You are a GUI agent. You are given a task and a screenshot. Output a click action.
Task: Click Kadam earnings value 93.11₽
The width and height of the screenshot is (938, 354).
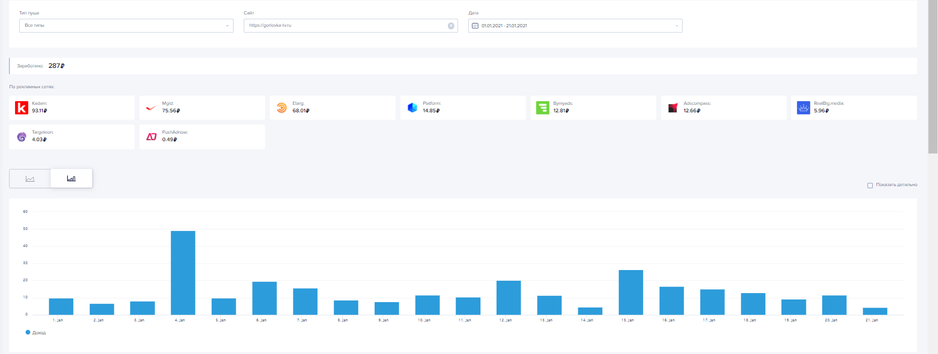tap(40, 111)
